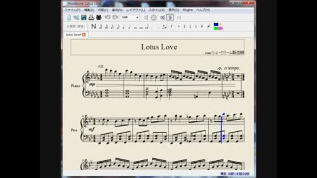This screenshot has width=317, height=178.
Task: Select the a tempo. marking
Action: [x=232, y=68]
